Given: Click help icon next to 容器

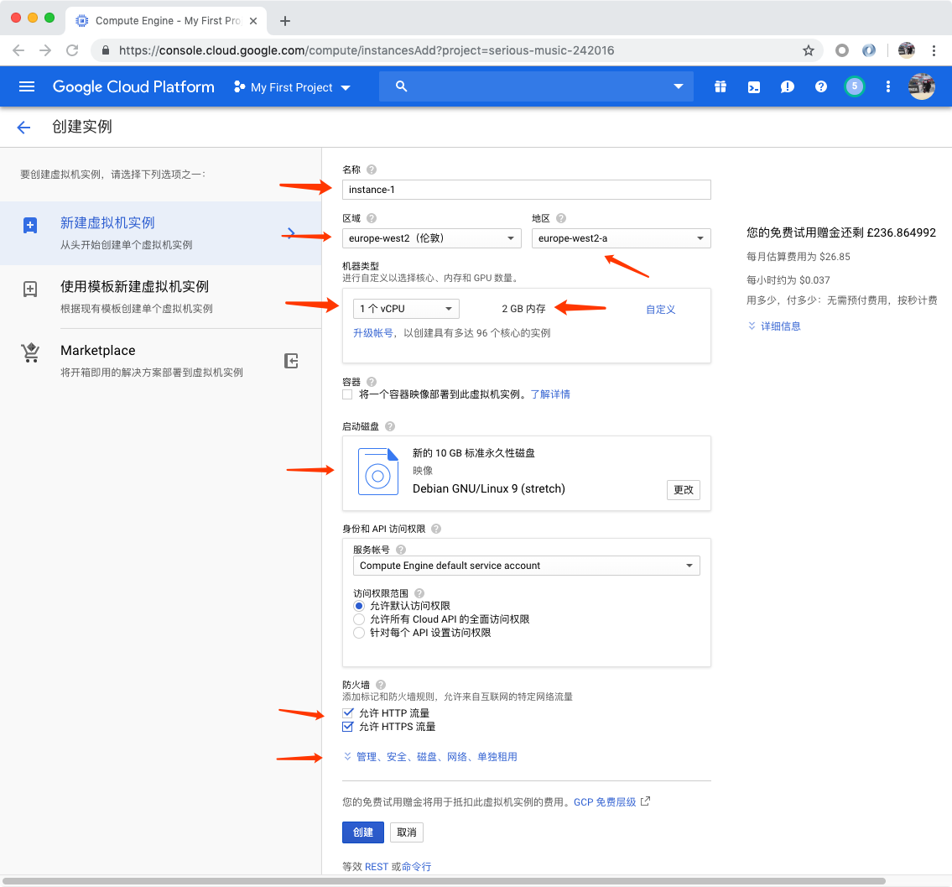Looking at the screenshot, I should 372,382.
